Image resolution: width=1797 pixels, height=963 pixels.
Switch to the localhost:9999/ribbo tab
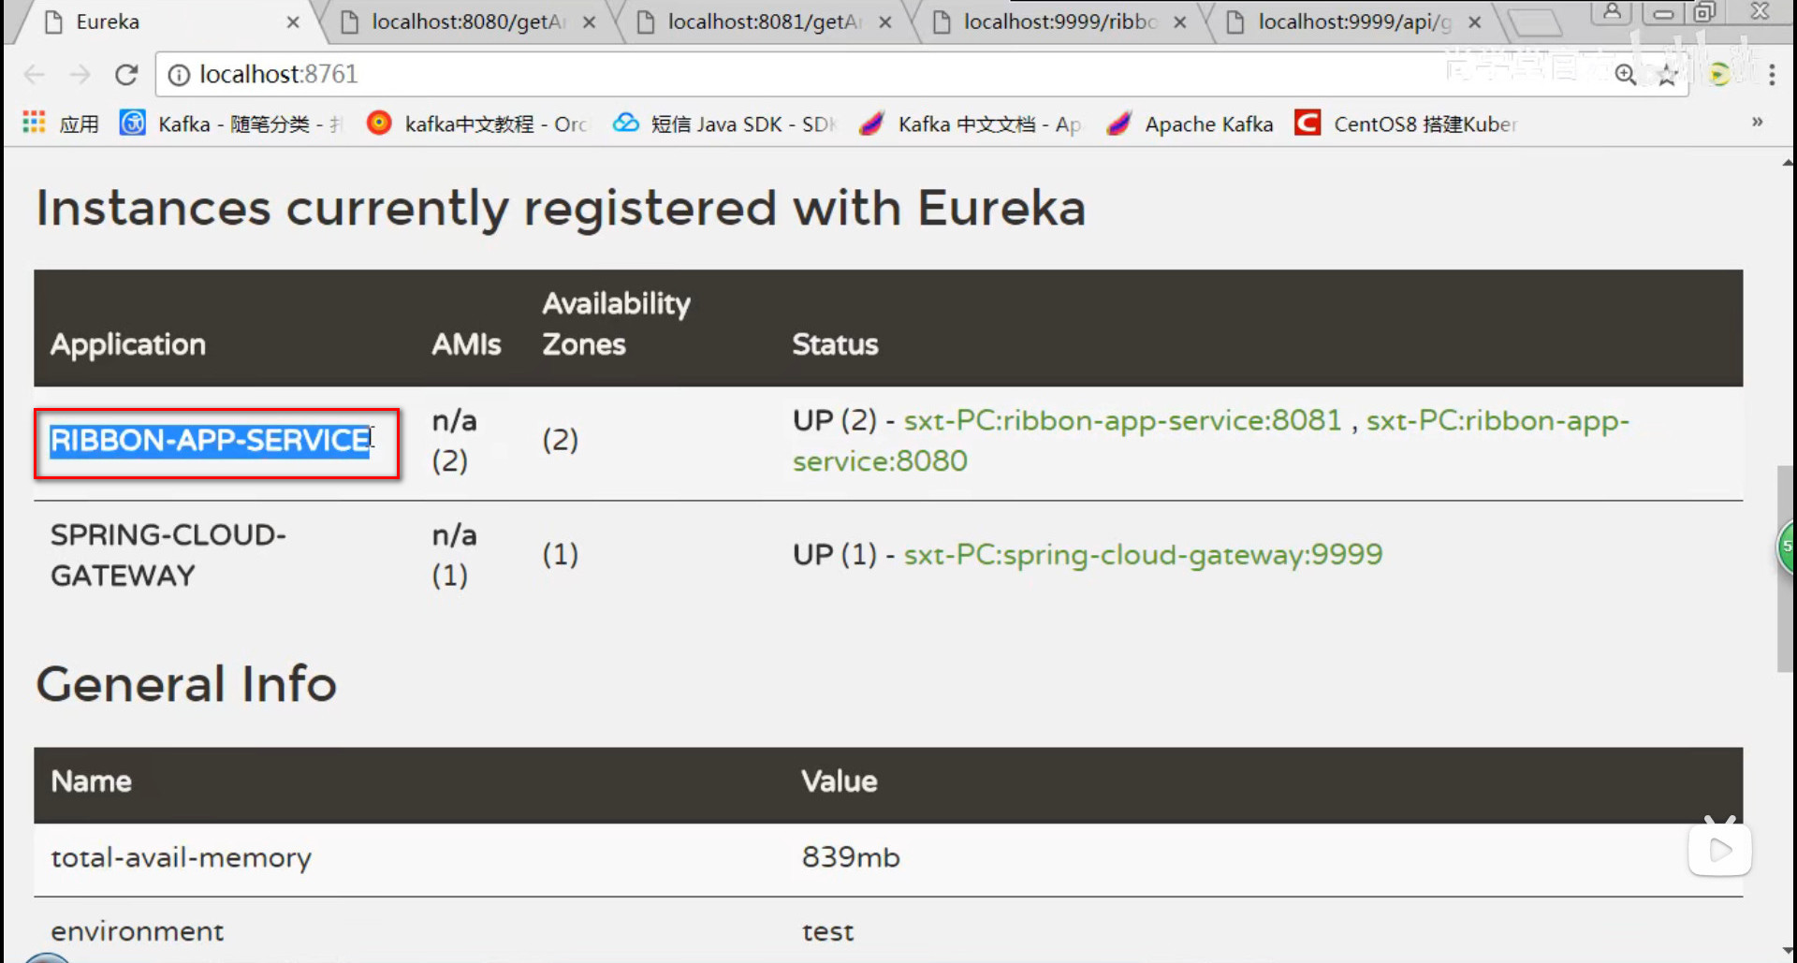(1059, 22)
